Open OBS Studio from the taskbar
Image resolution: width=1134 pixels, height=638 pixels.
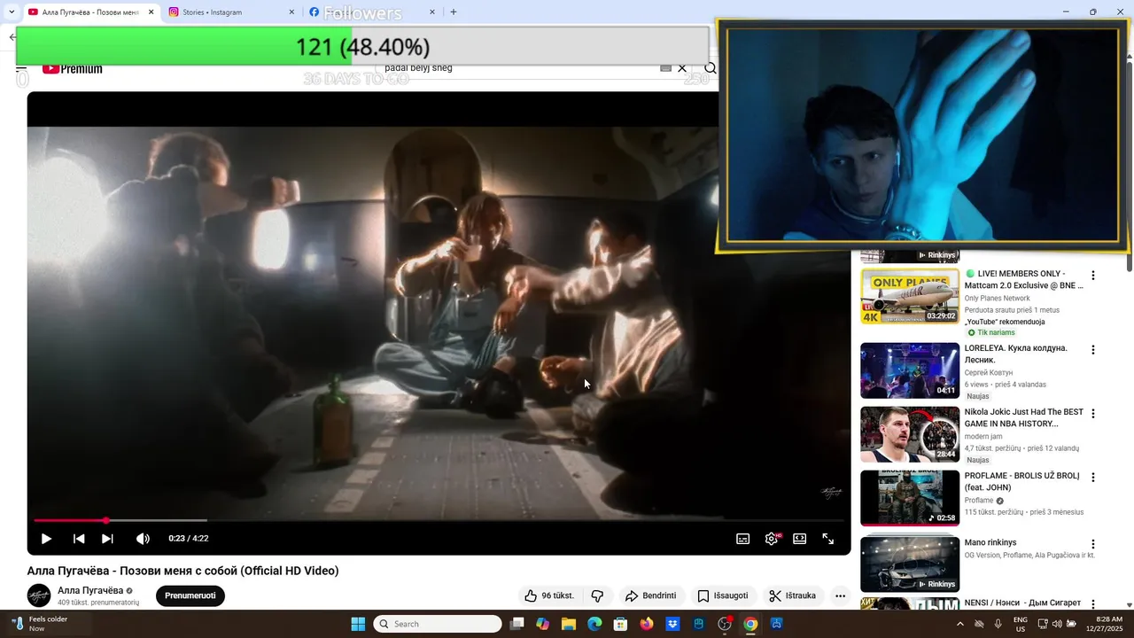pos(725,624)
